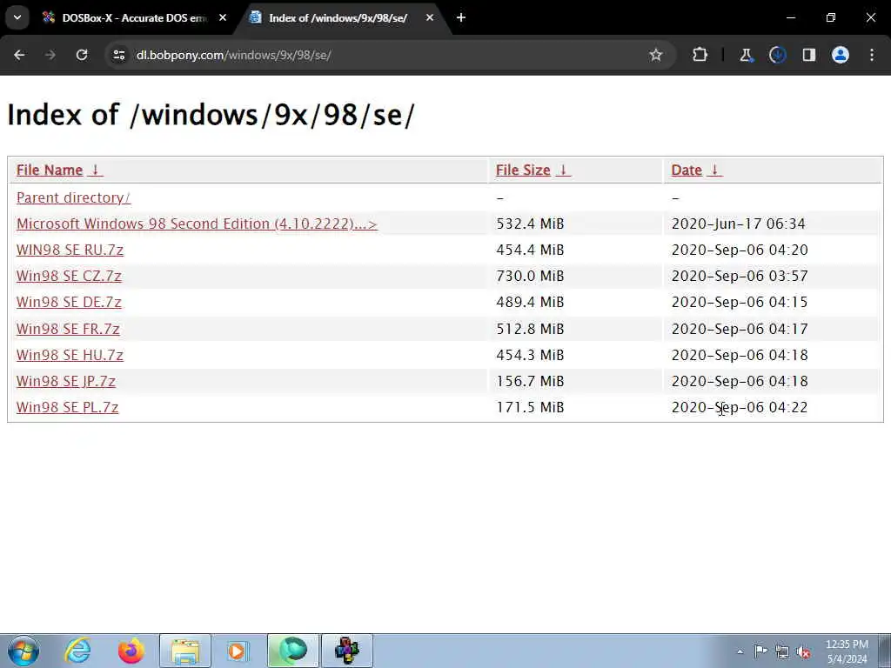Download WIN98 SE RU.7z

[x=70, y=250]
